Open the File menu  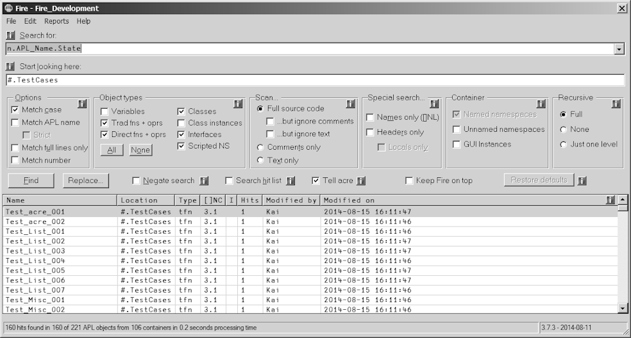point(12,21)
